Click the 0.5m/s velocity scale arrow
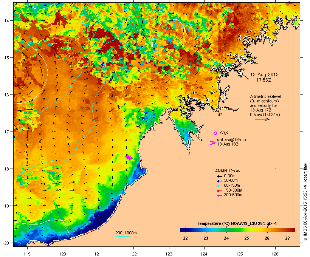This screenshot has width=310, height=257. 262,119
